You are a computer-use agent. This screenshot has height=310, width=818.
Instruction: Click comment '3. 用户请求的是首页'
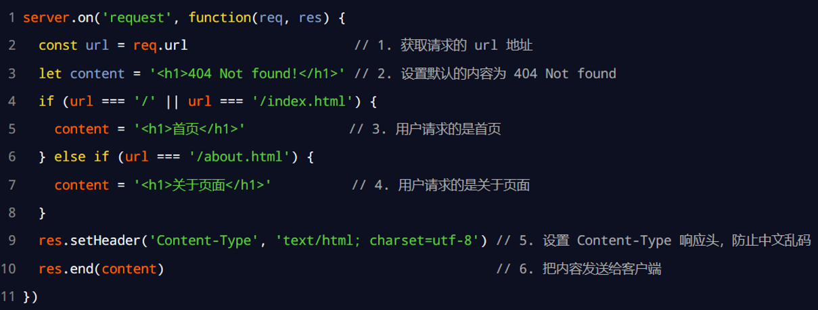[426, 129]
